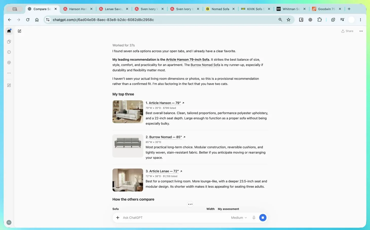Image resolution: width=370 pixels, height=230 pixels.
Task: Open the Chrome three-dot menu
Action: click(360, 20)
